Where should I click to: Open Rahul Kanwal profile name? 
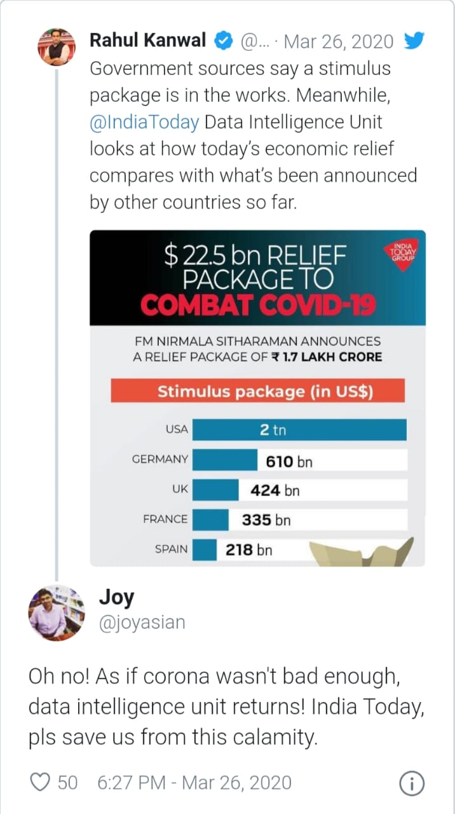[x=147, y=41]
